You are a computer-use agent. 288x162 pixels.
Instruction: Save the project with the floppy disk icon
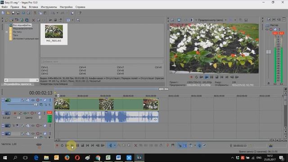tap(13, 13)
